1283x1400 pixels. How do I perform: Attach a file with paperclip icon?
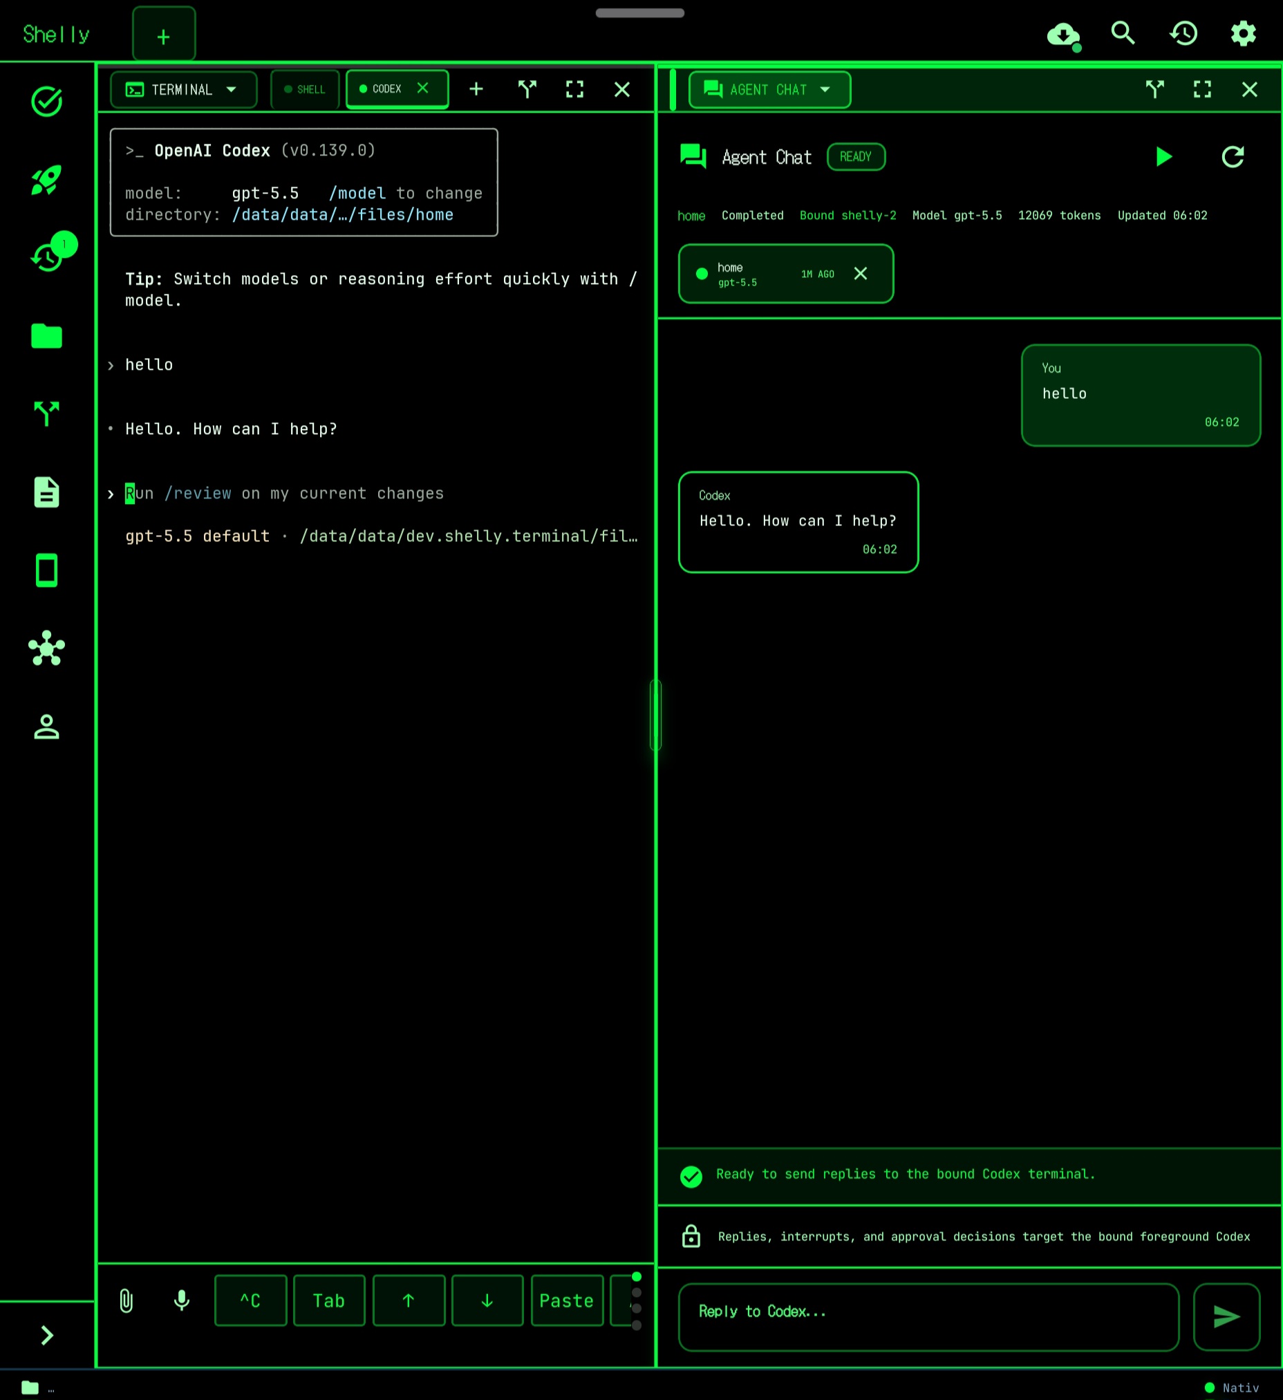coord(127,1300)
